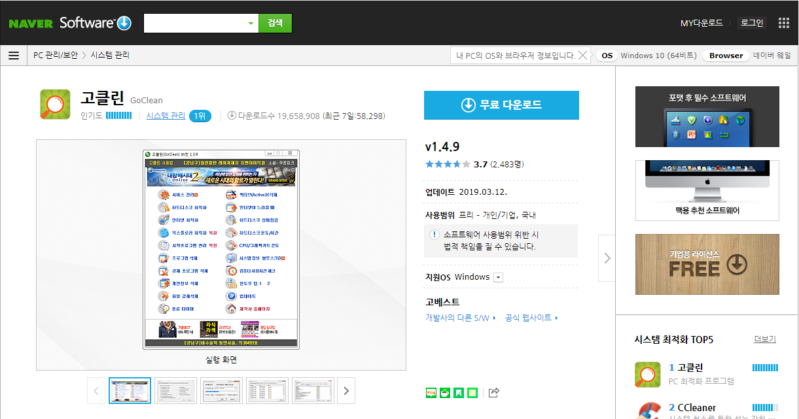Viewport: 799px width, 419px height.
Task: Share to Naver Cafe
Action: coord(445,393)
